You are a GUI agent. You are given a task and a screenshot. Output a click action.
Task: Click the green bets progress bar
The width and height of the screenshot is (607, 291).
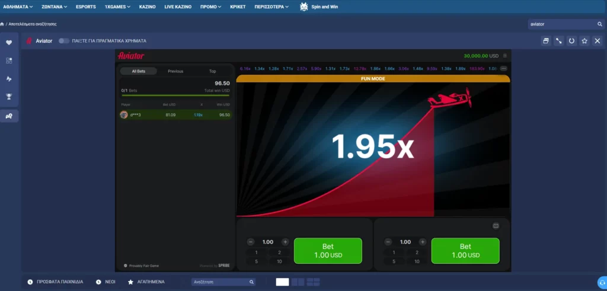(175, 95)
